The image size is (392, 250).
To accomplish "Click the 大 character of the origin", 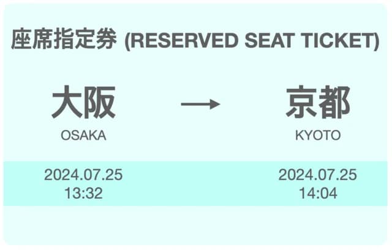I will click(x=67, y=102).
